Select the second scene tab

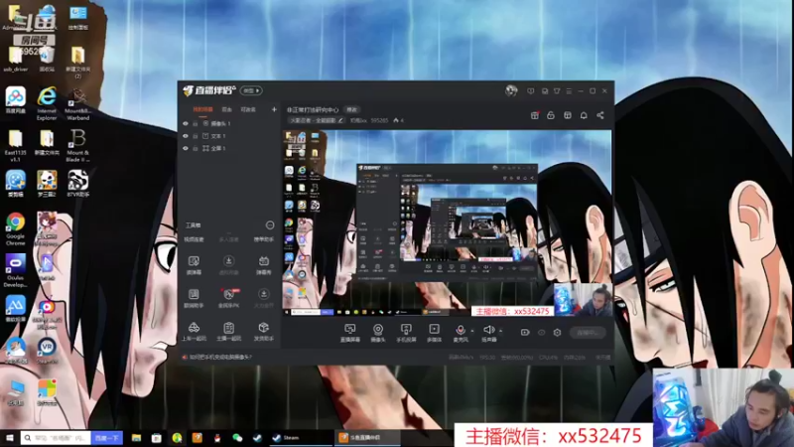(227, 109)
